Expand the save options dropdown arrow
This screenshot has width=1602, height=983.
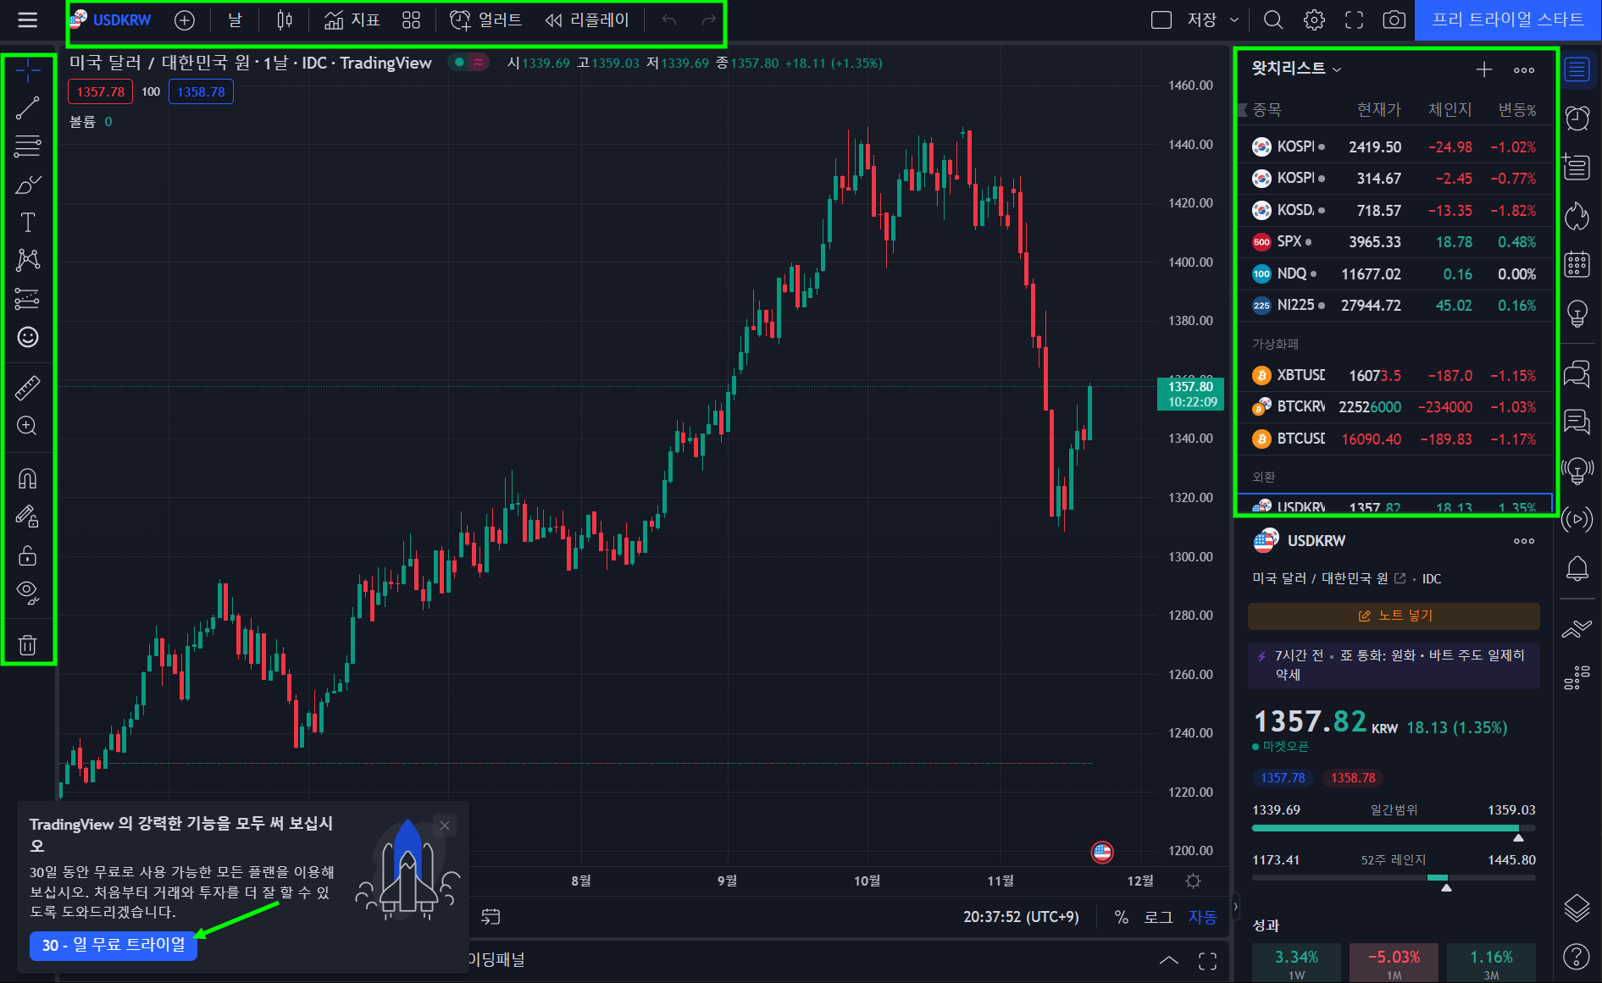1234,19
